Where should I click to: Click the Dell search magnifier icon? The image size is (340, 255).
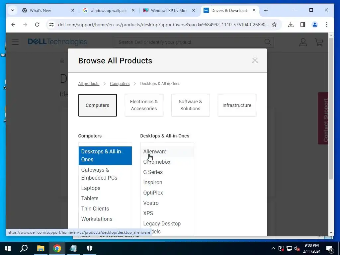point(268,42)
